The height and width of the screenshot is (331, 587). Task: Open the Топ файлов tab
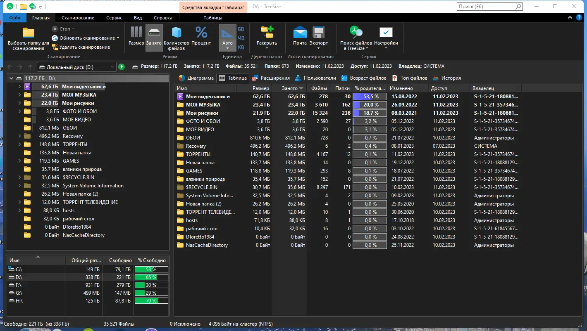(409, 78)
